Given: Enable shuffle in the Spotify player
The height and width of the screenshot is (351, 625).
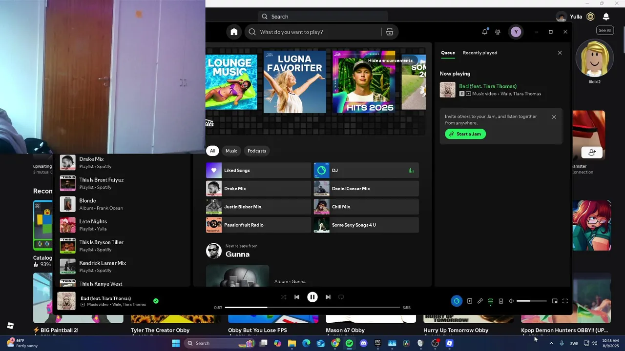Looking at the screenshot, I should pos(284,297).
